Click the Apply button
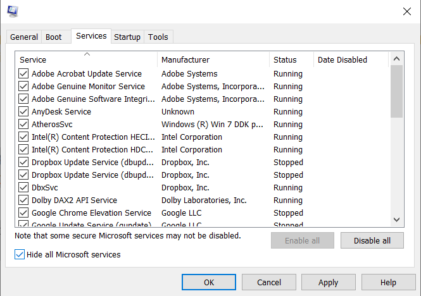421x296 pixels. (329, 282)
